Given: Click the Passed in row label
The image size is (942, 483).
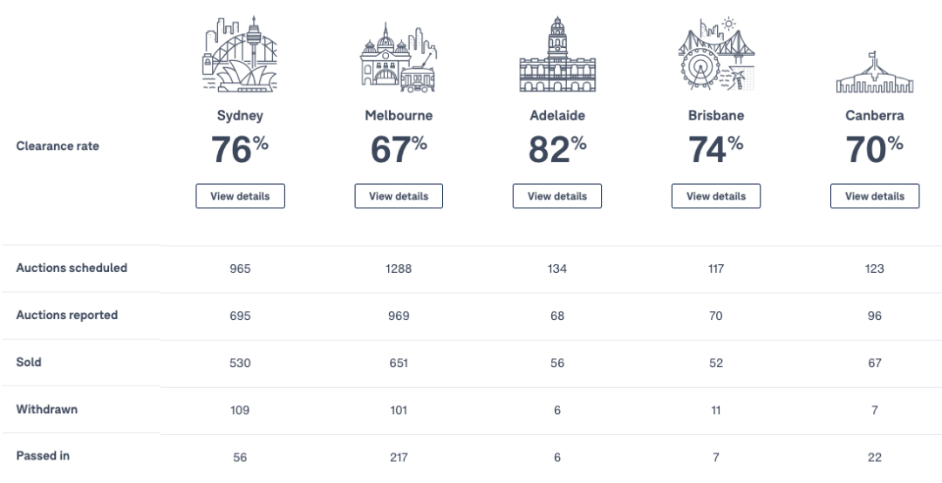Looking at the screenshot, I should (x=43, y=456).
